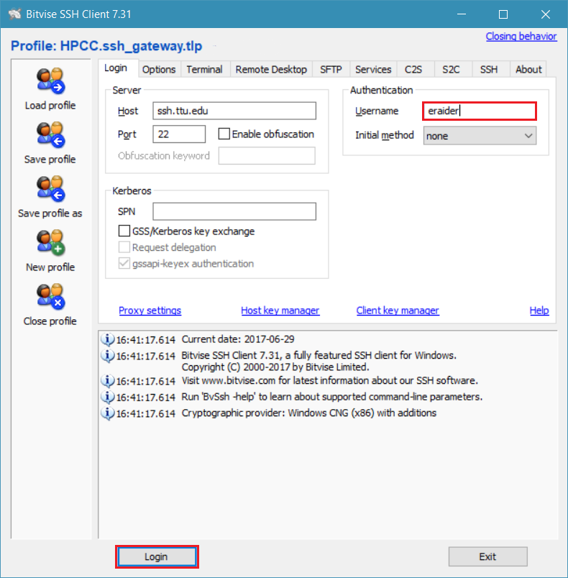Enable obfuscation checkbox

coord(224,134)
